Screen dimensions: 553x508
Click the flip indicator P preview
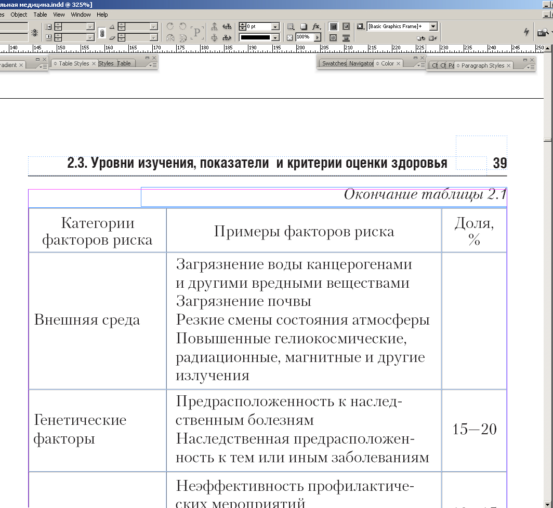tap(197, 32)
